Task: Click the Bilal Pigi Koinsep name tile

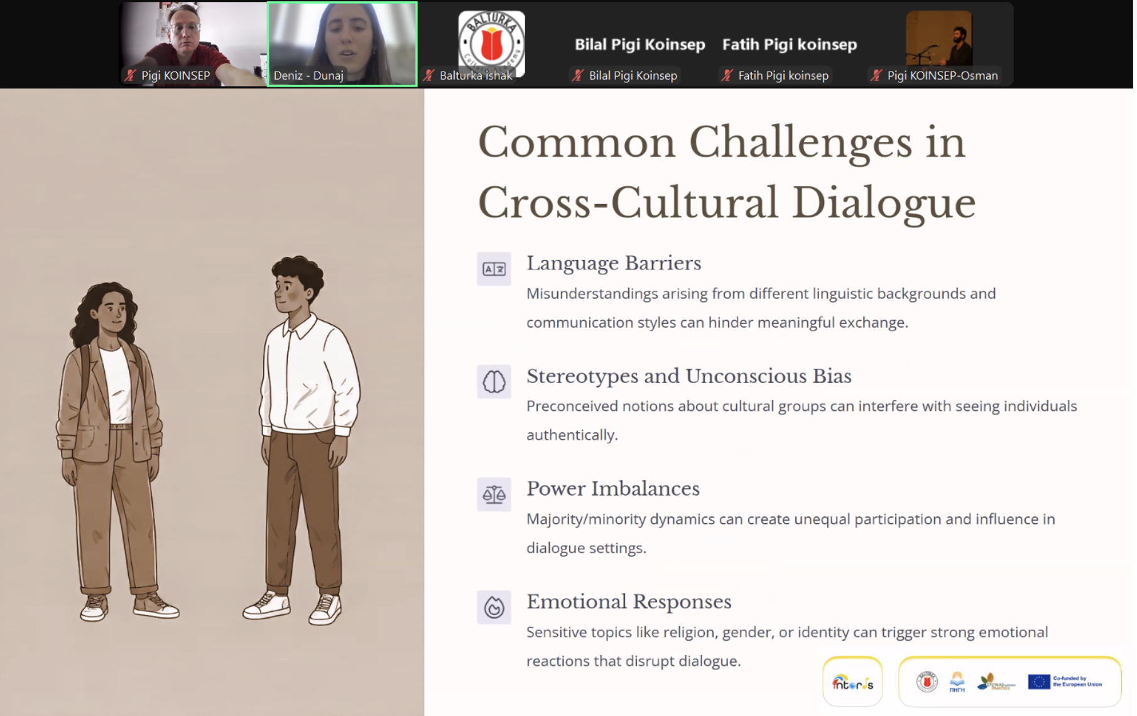Action: click(x=639, y=44)
